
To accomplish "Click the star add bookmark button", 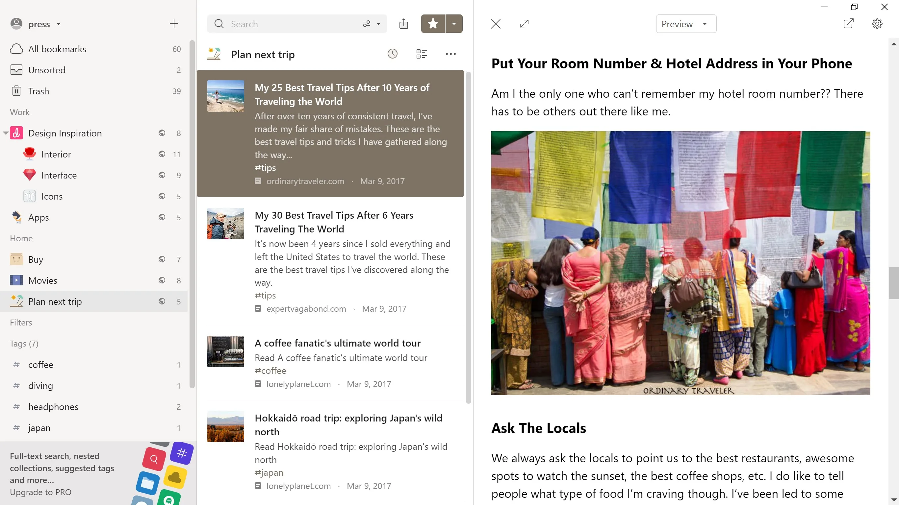I will coord(433,24).
